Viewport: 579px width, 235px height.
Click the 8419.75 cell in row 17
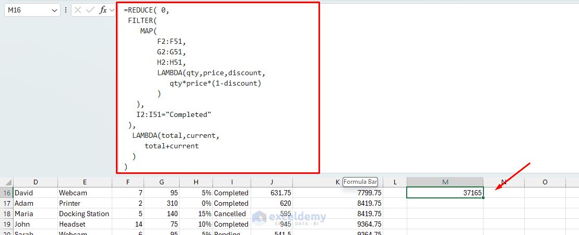(338, 203)
